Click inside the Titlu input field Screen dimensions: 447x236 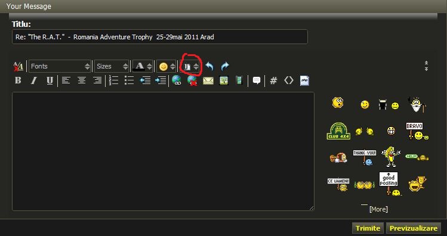click(160, 37)
